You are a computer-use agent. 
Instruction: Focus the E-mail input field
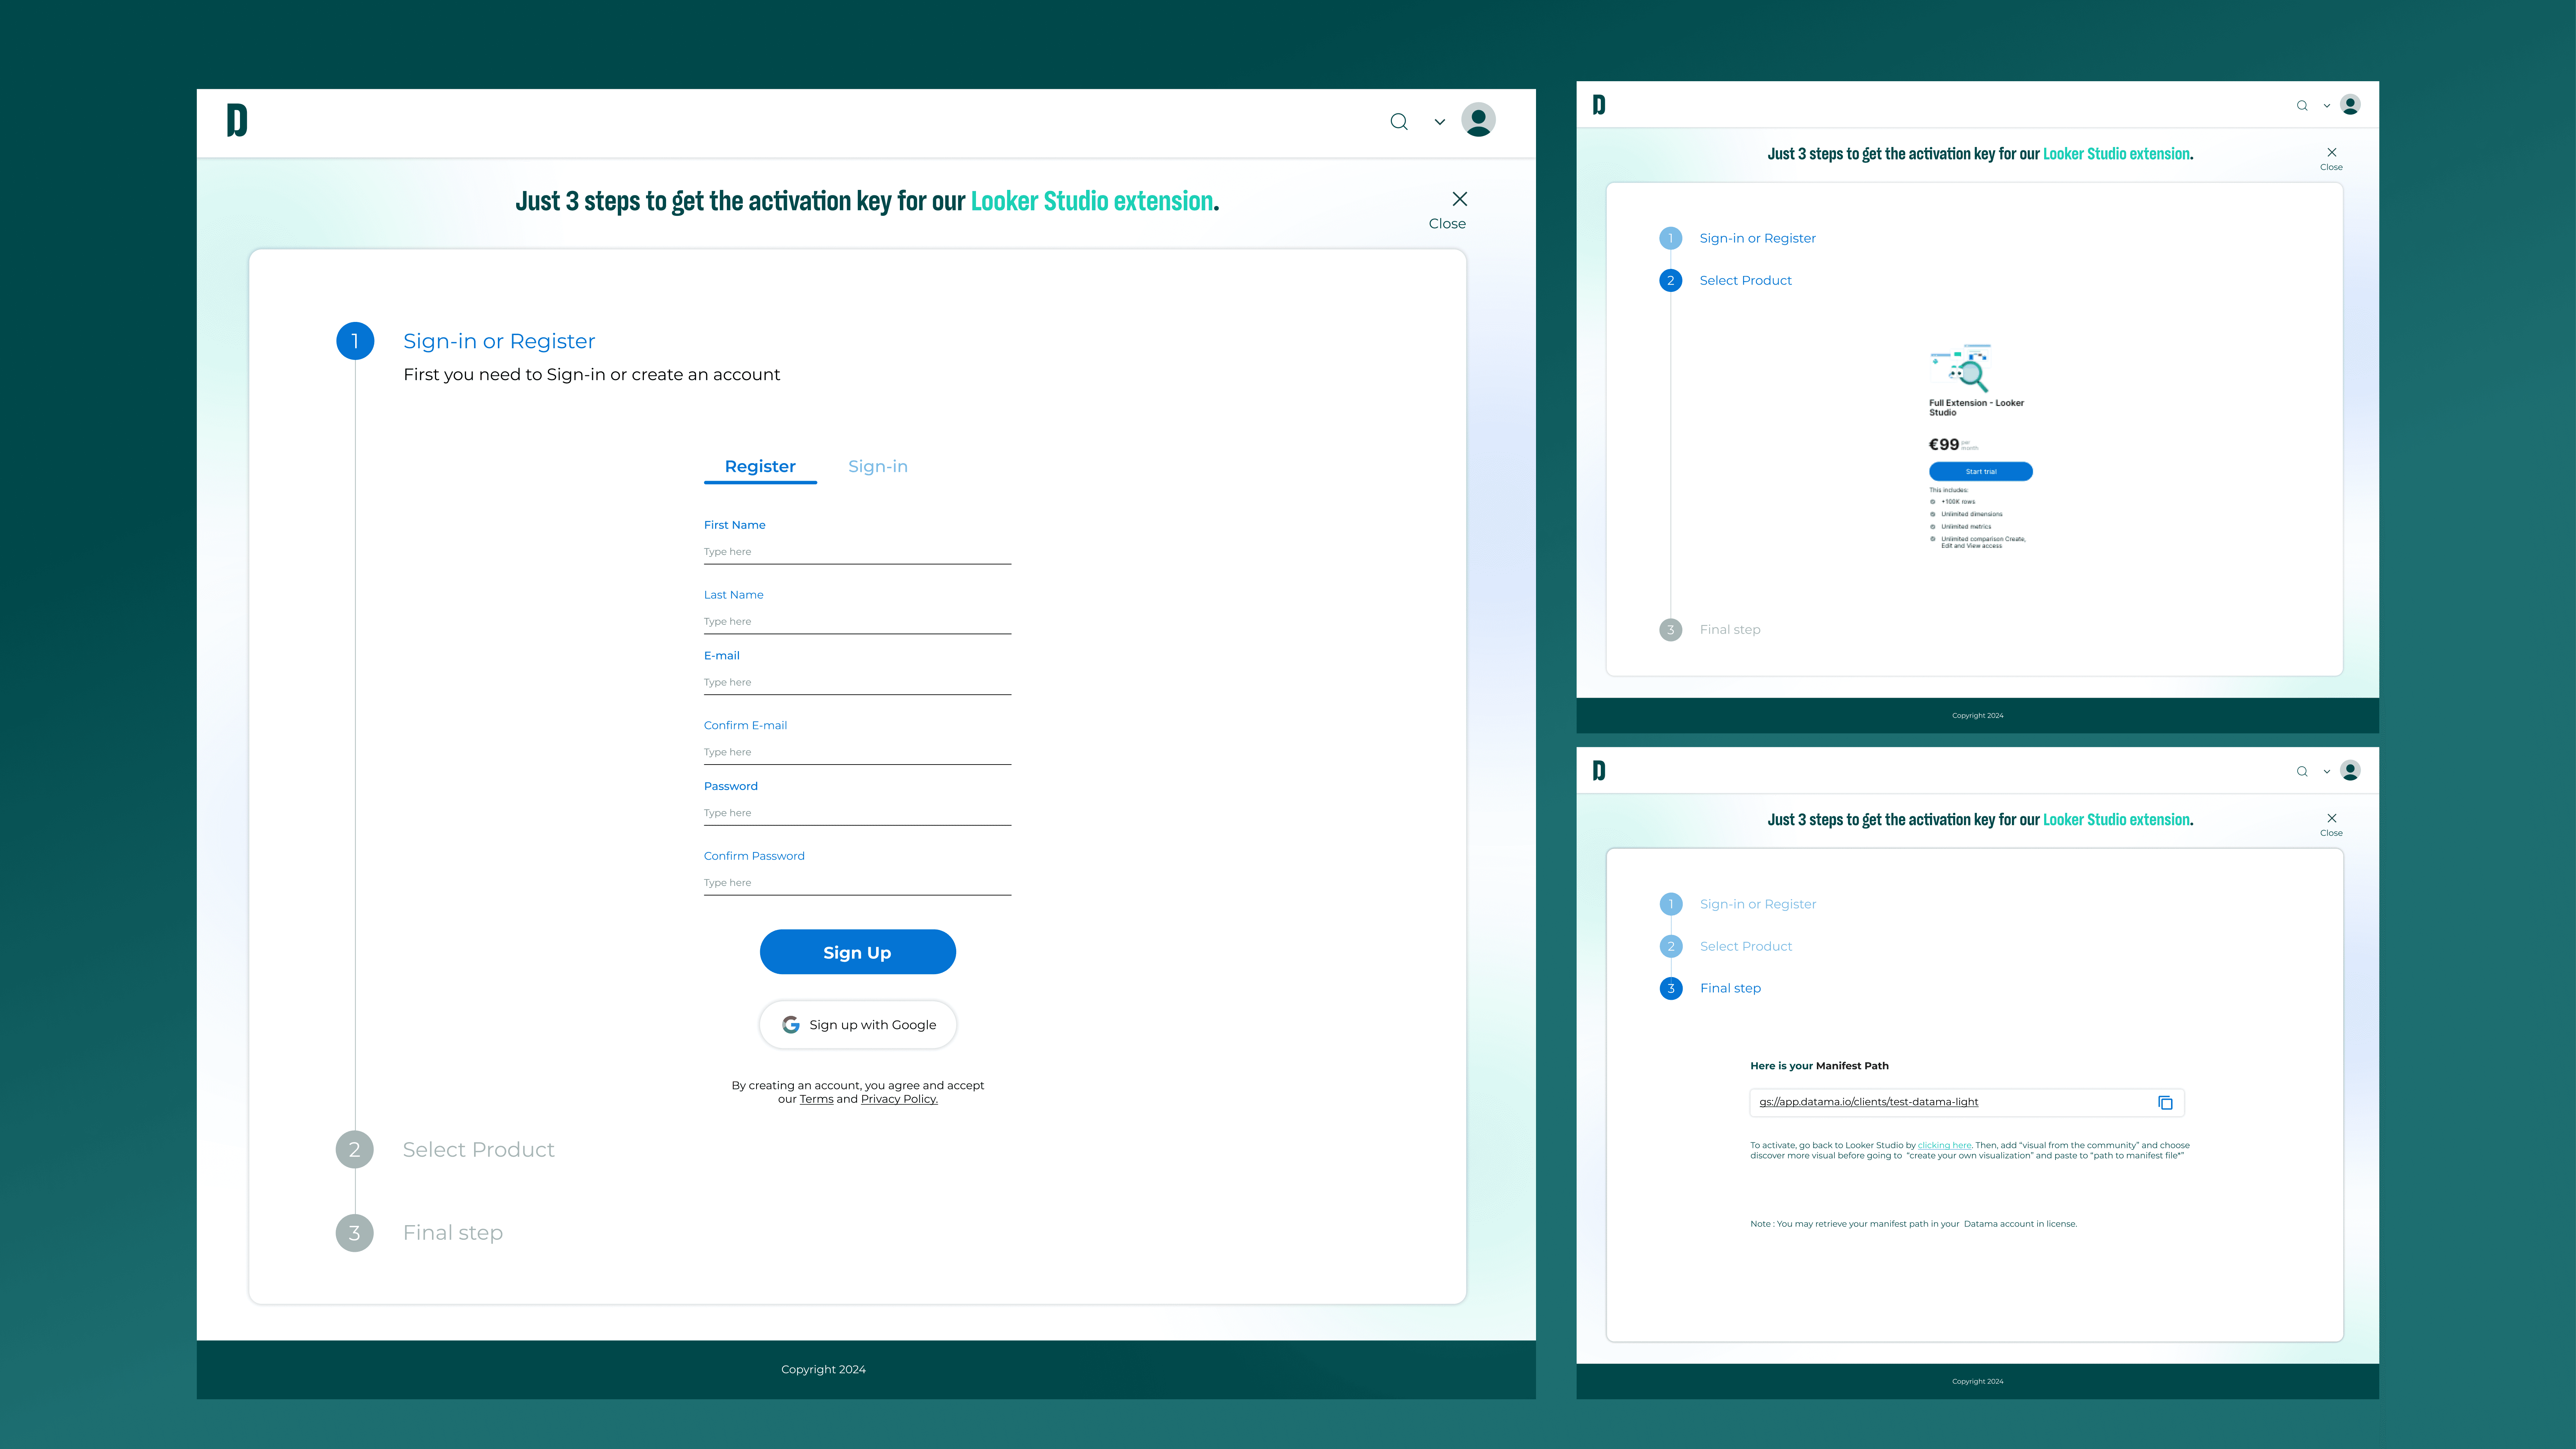pos(857,683)
